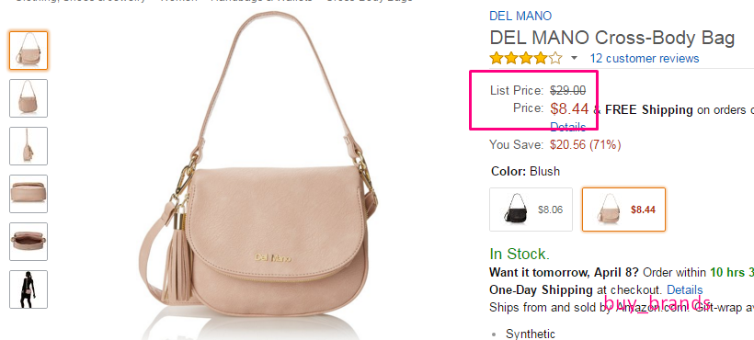Viewport: 754px width, 340px height.
Task: Click the Details link under free shipping
Action: [568, 127]
